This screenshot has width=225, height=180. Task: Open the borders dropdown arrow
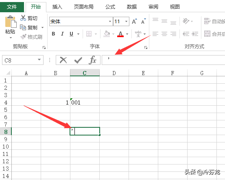tap(96, 34)
